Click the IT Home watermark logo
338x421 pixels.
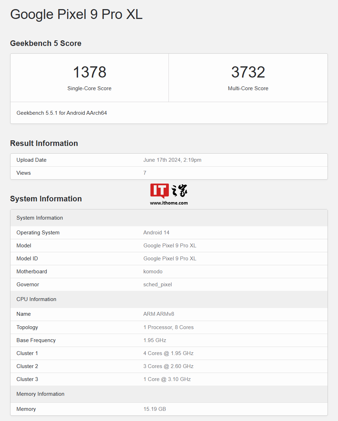(169, 191)
